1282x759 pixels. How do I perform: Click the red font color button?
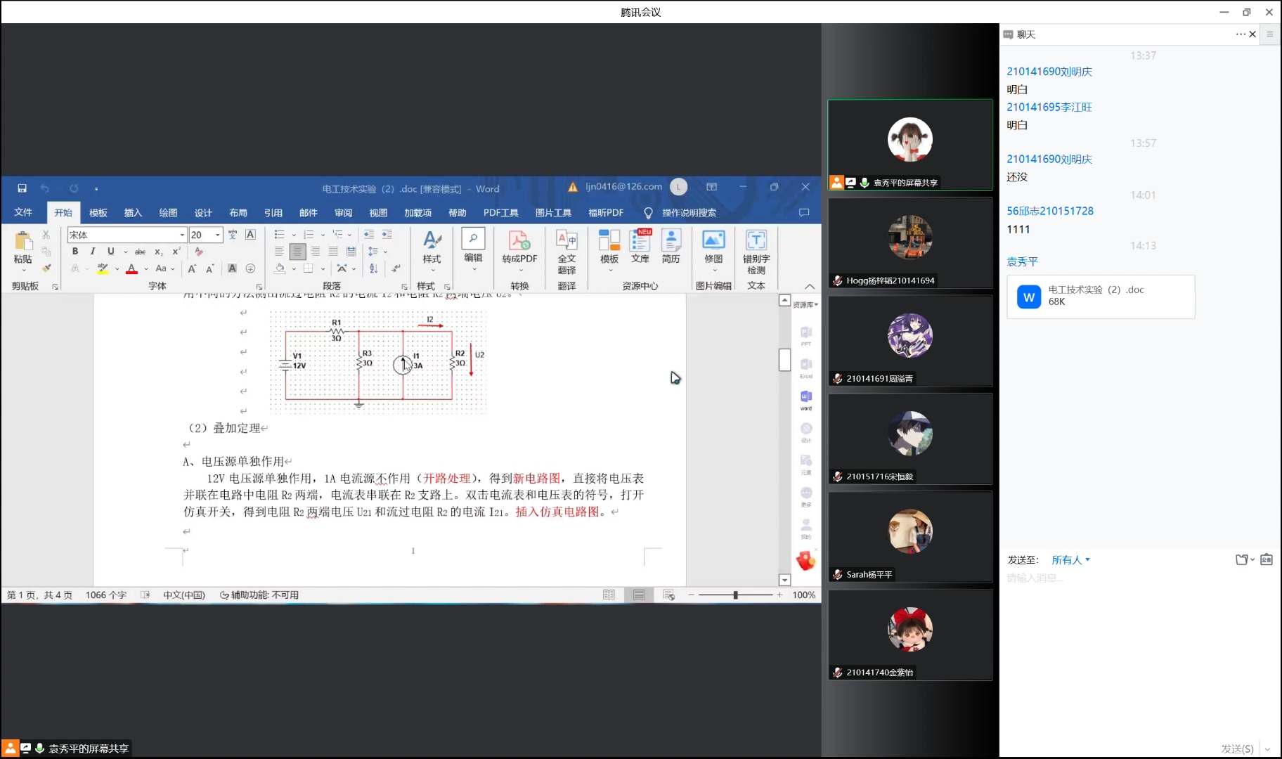pos(131,268)
